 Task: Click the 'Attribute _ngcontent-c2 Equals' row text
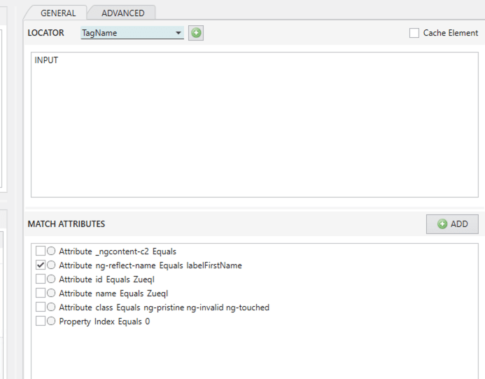(118, 251)
